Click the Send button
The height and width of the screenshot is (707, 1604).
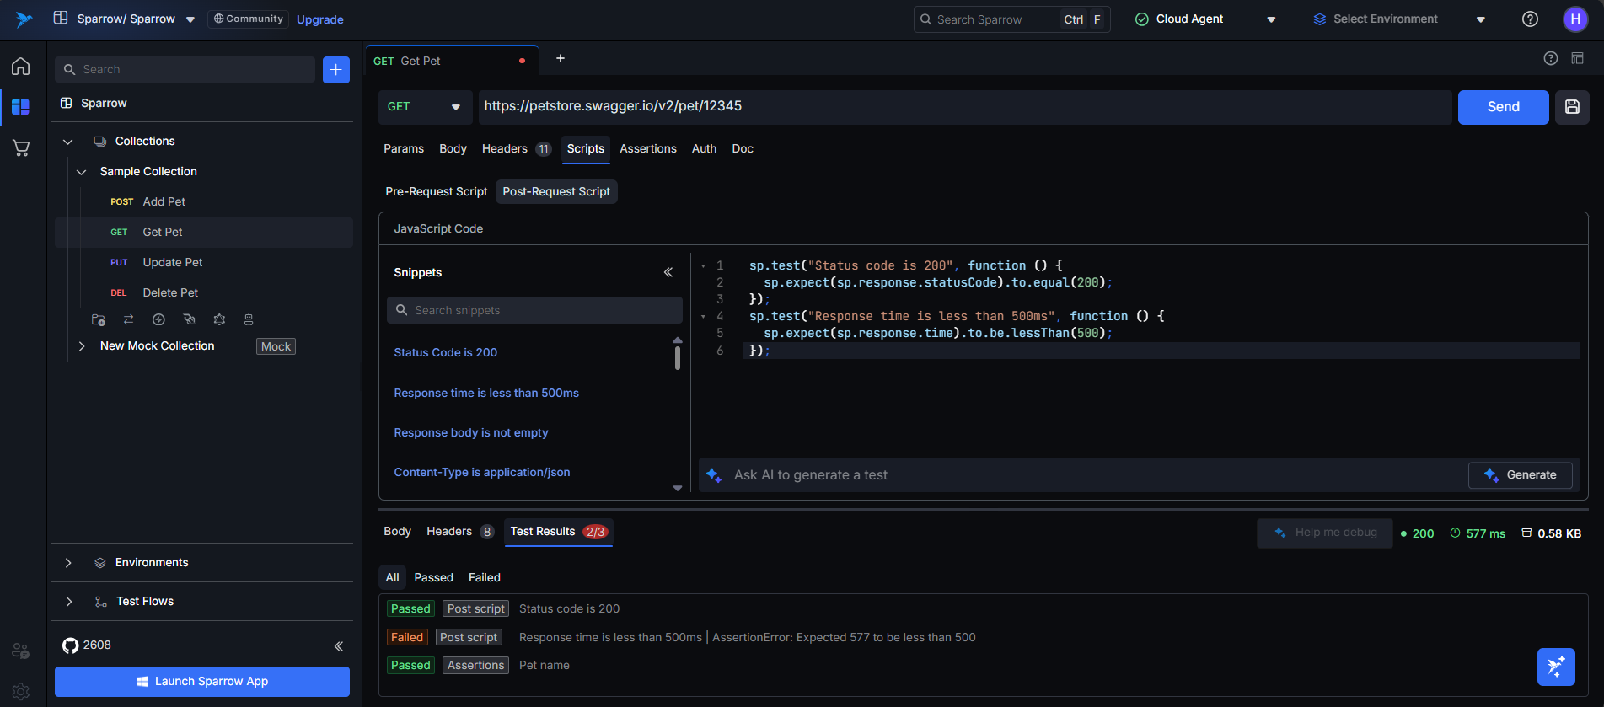[1502, 107]
